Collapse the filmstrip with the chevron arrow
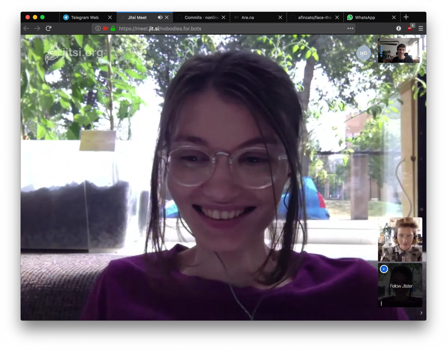The image size is (447, 350). [421, 313]
